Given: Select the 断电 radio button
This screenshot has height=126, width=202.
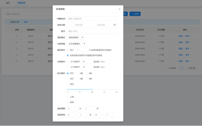Looking at the screenshot, I should (x=68, y=102).
